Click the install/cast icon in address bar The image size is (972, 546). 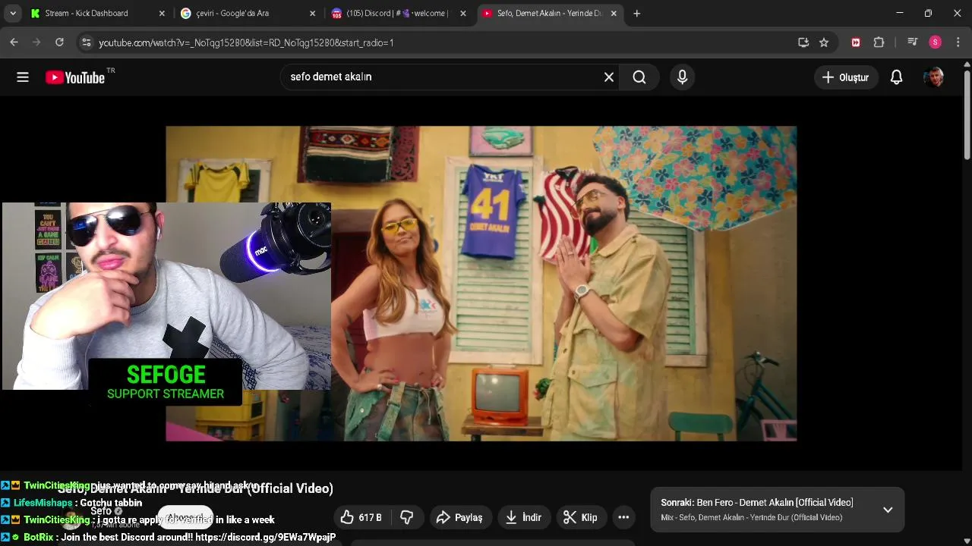click(x=803, y=42)
